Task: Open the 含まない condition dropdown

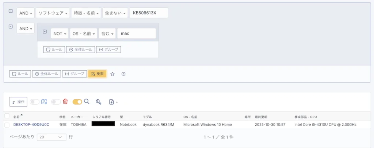Action: click(115, 13)
